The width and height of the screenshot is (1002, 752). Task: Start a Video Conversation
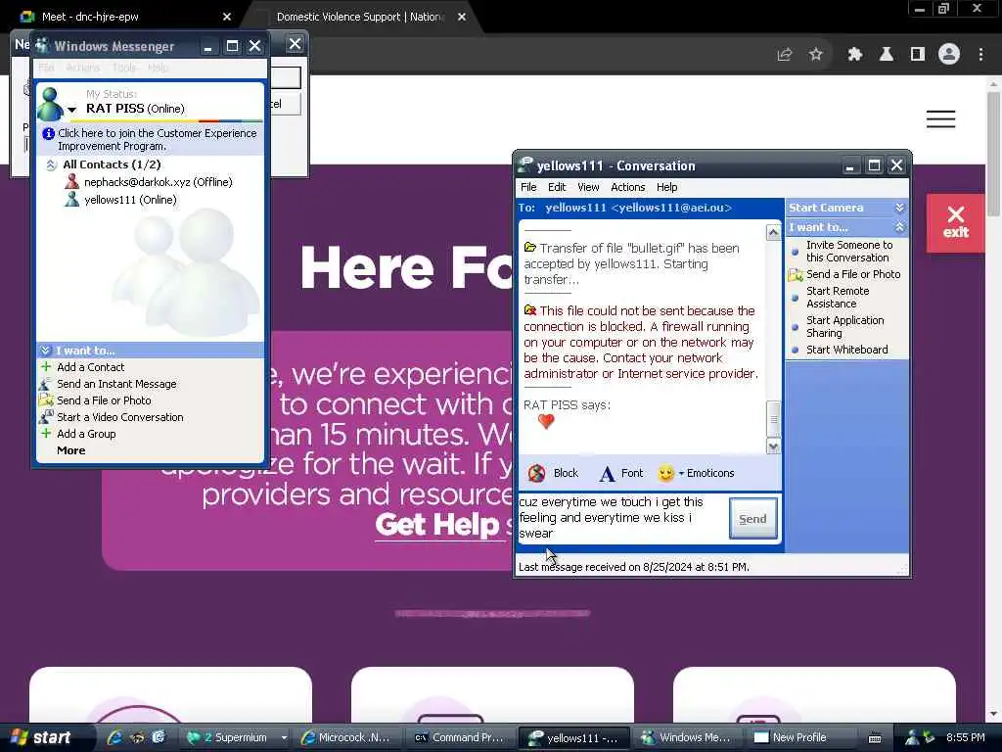(119, 417)
